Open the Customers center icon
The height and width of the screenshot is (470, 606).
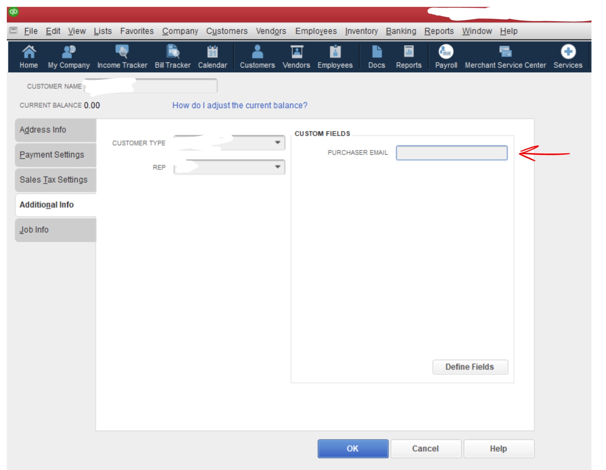[x=258, y=56]
